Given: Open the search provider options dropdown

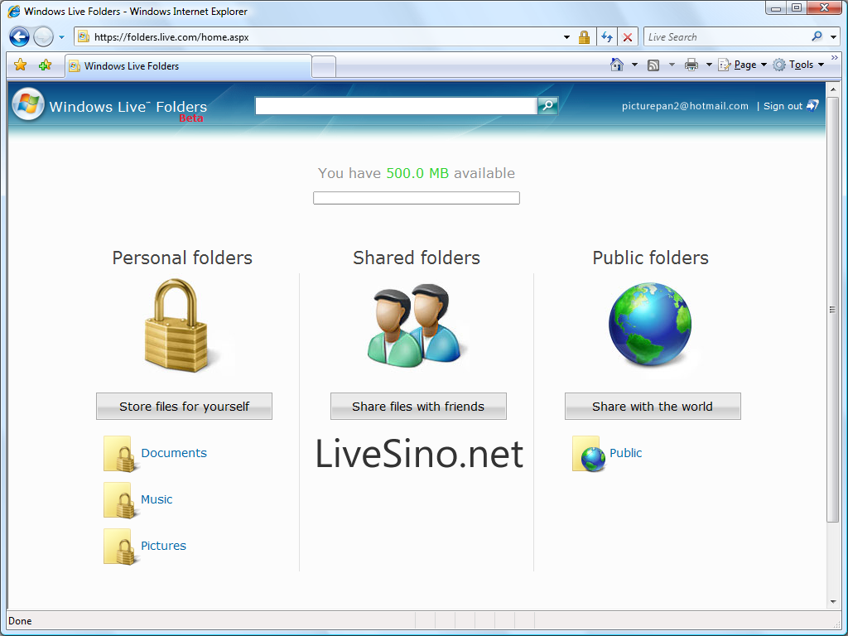Looking at the screenshot, I should point(833,37).
